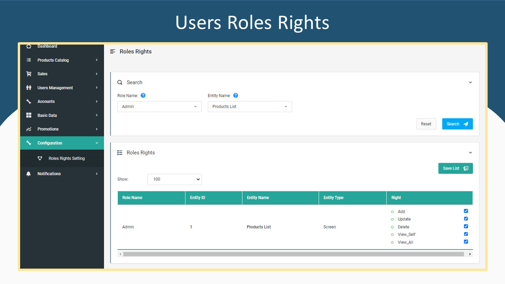Click the Promotions chart icon
The height and width of the screenshot is (284, 505).
[x=29, y=129]
